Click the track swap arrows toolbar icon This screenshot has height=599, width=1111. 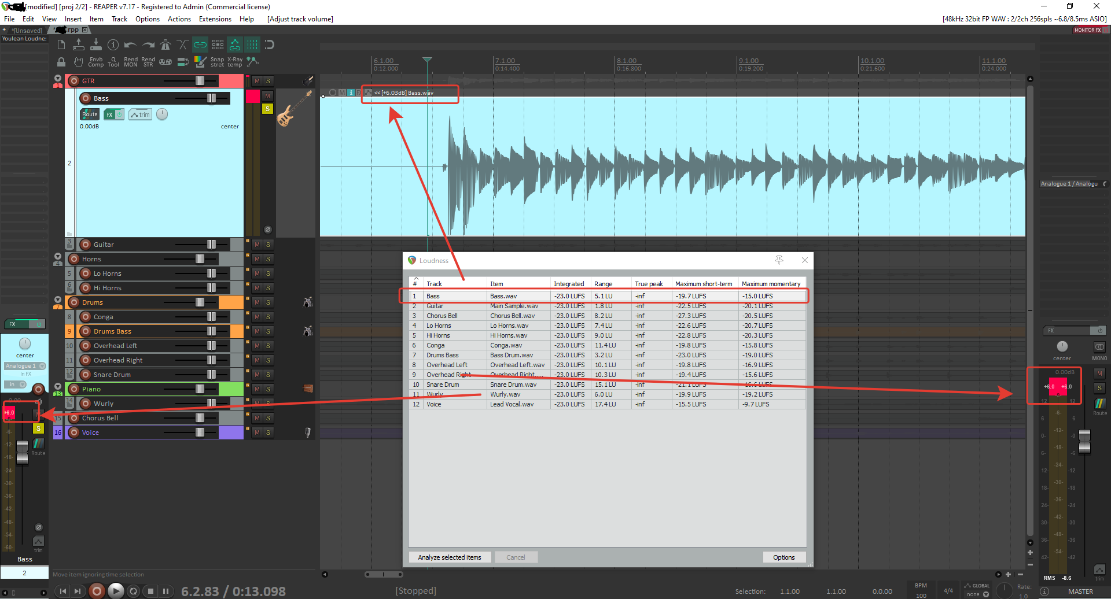183,62
